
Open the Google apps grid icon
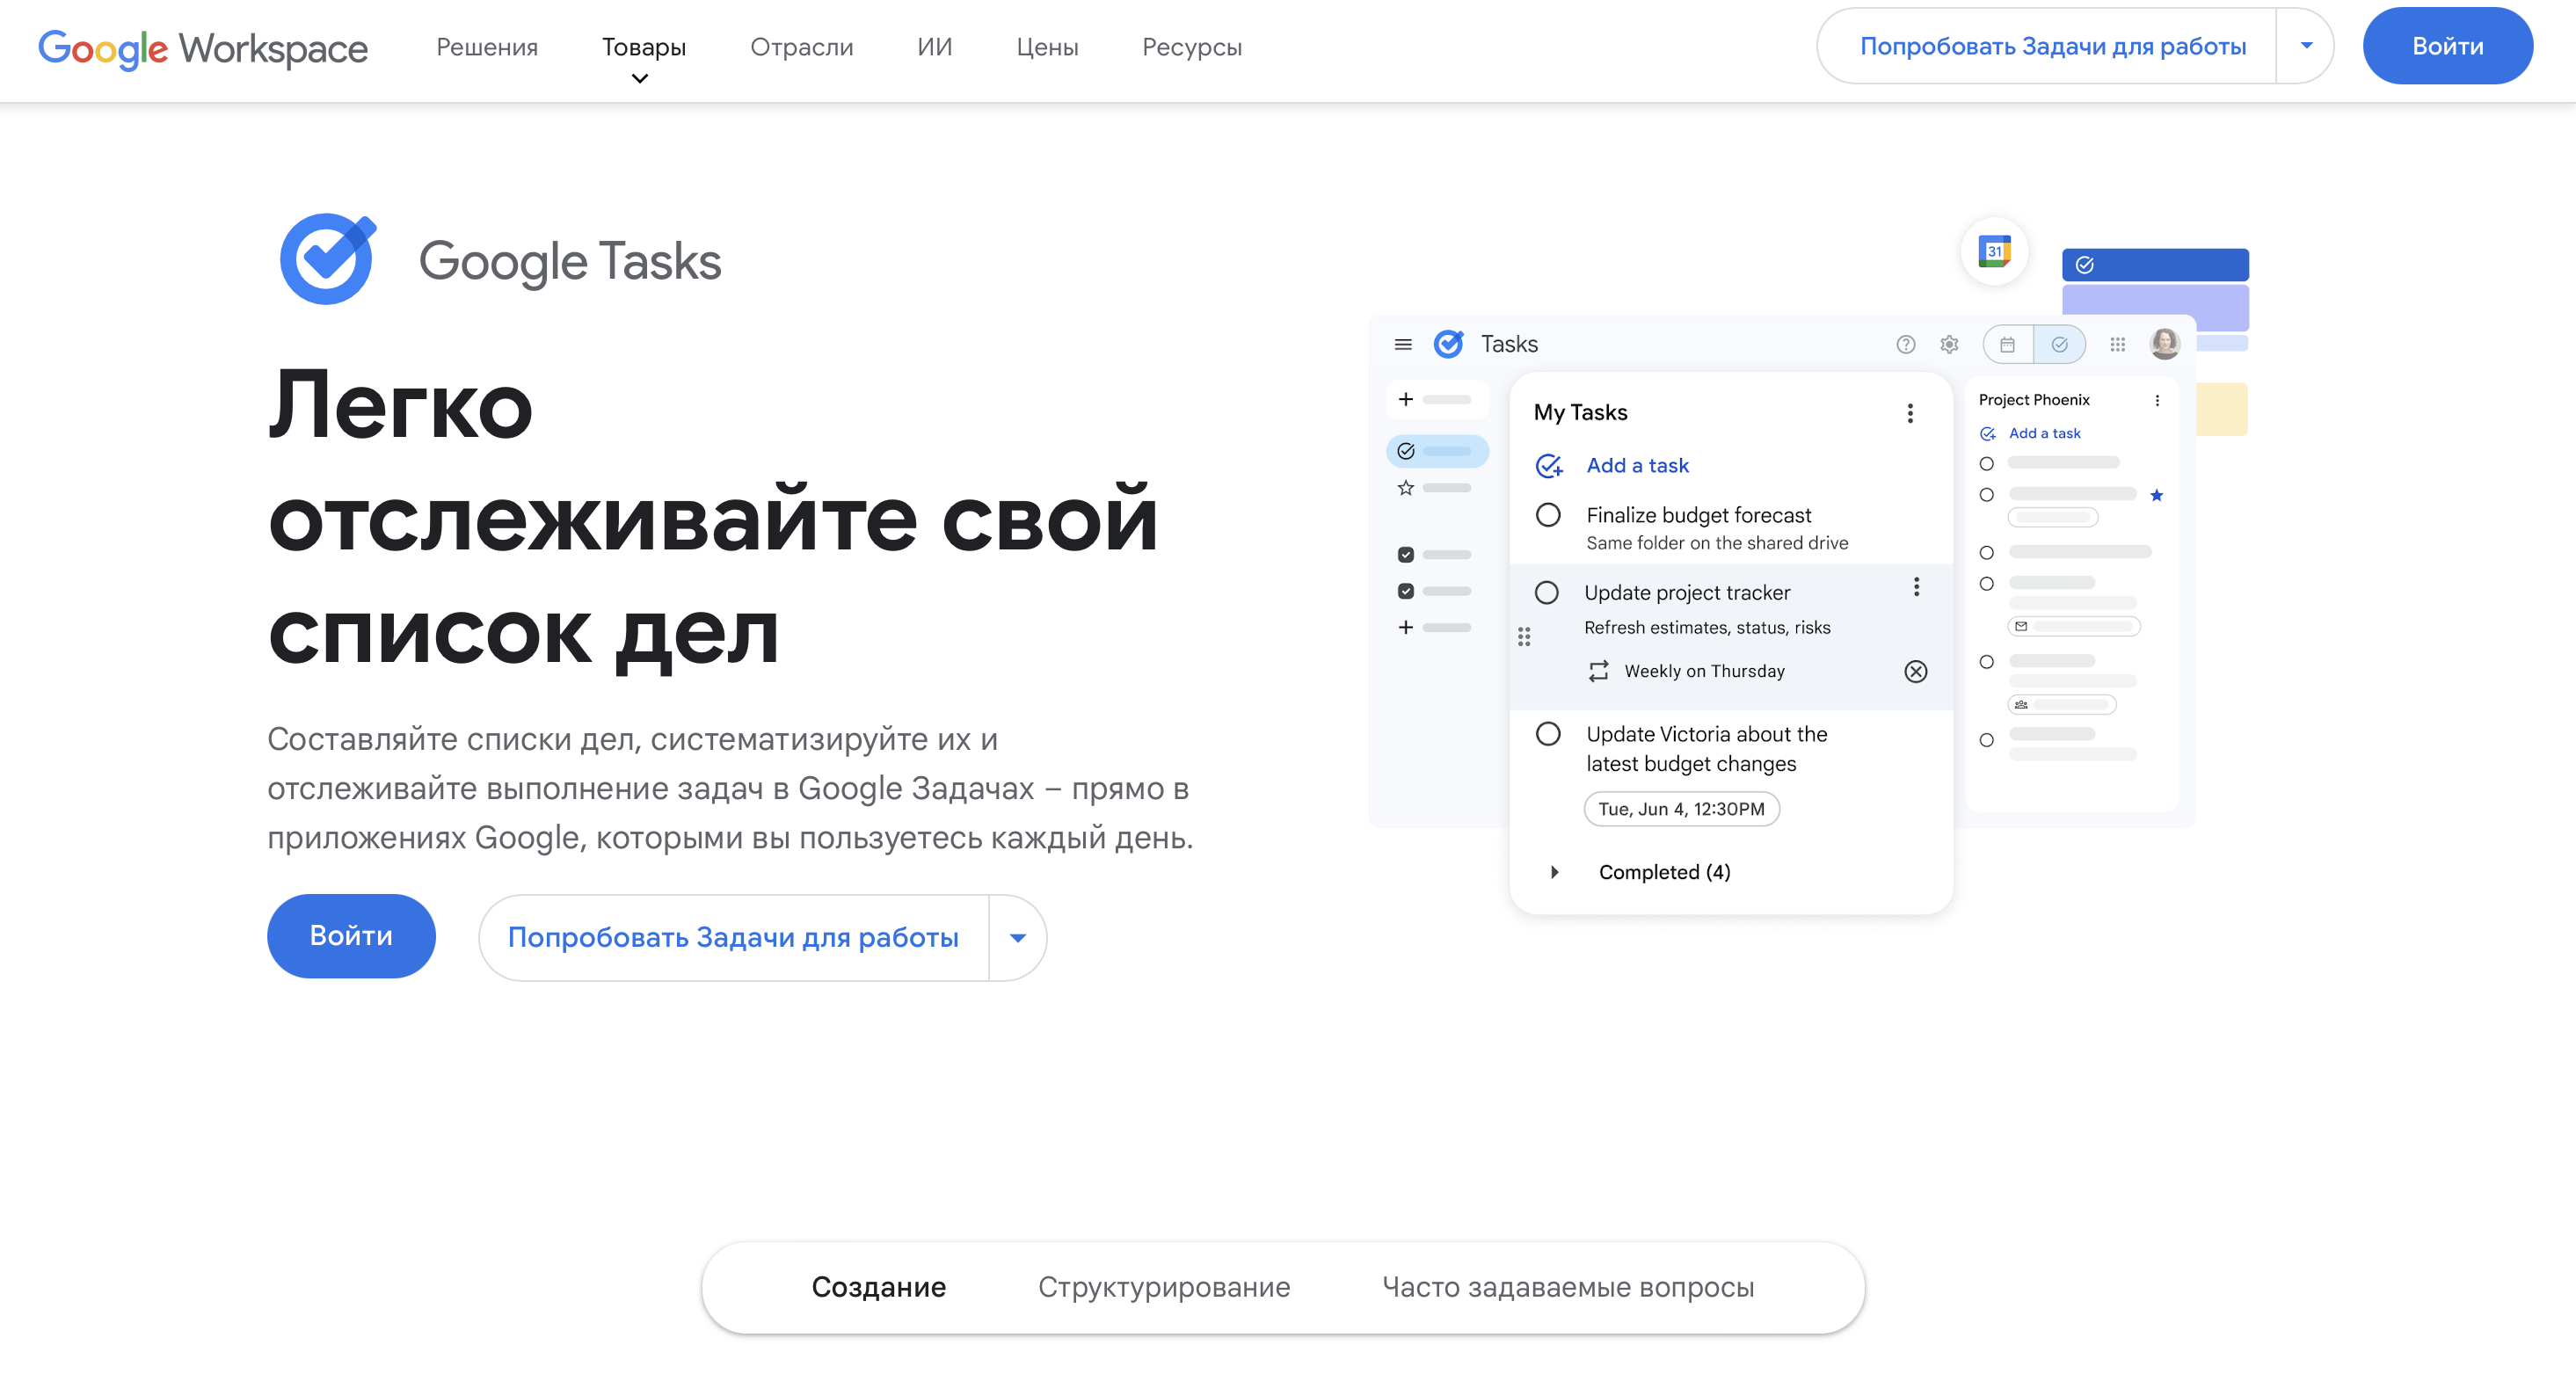2118,344
